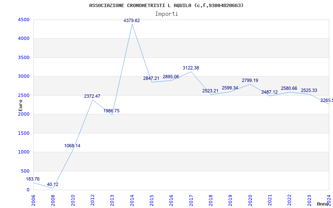Select data label 183.76
This screenshot has width=333, height=208.
(x=33, y=179)
